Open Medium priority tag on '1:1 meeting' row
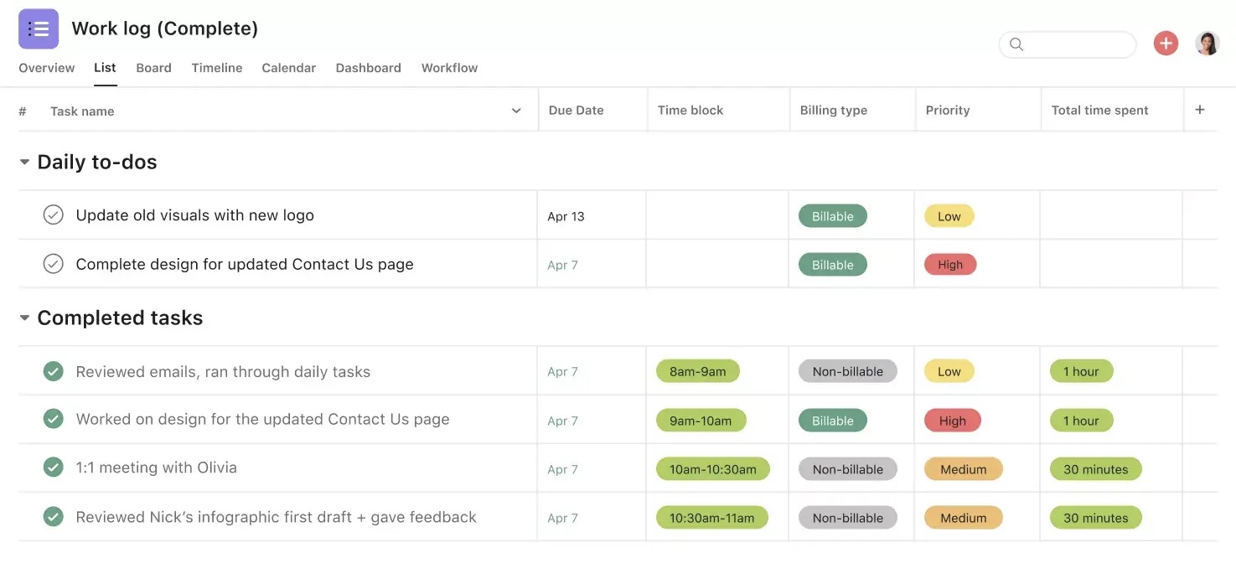 pos(963,469)
